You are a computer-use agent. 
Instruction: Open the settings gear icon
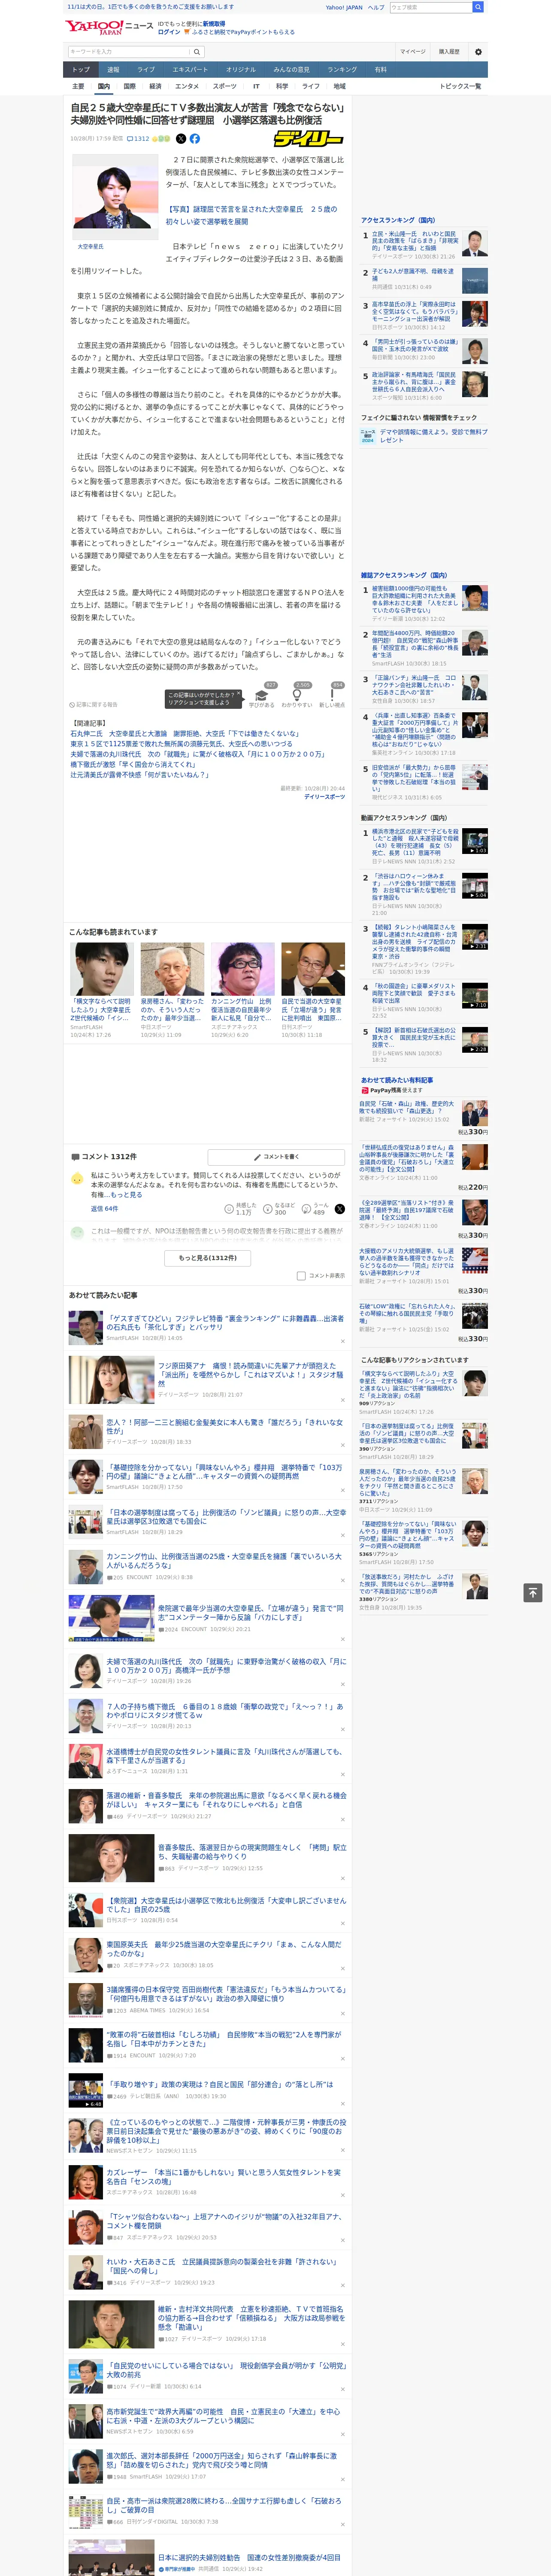pos(478,52)
